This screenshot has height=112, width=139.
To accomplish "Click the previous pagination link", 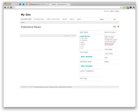I will point(67,36).
